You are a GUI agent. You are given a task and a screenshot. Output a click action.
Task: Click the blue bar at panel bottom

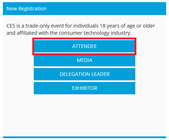point(84,137)
